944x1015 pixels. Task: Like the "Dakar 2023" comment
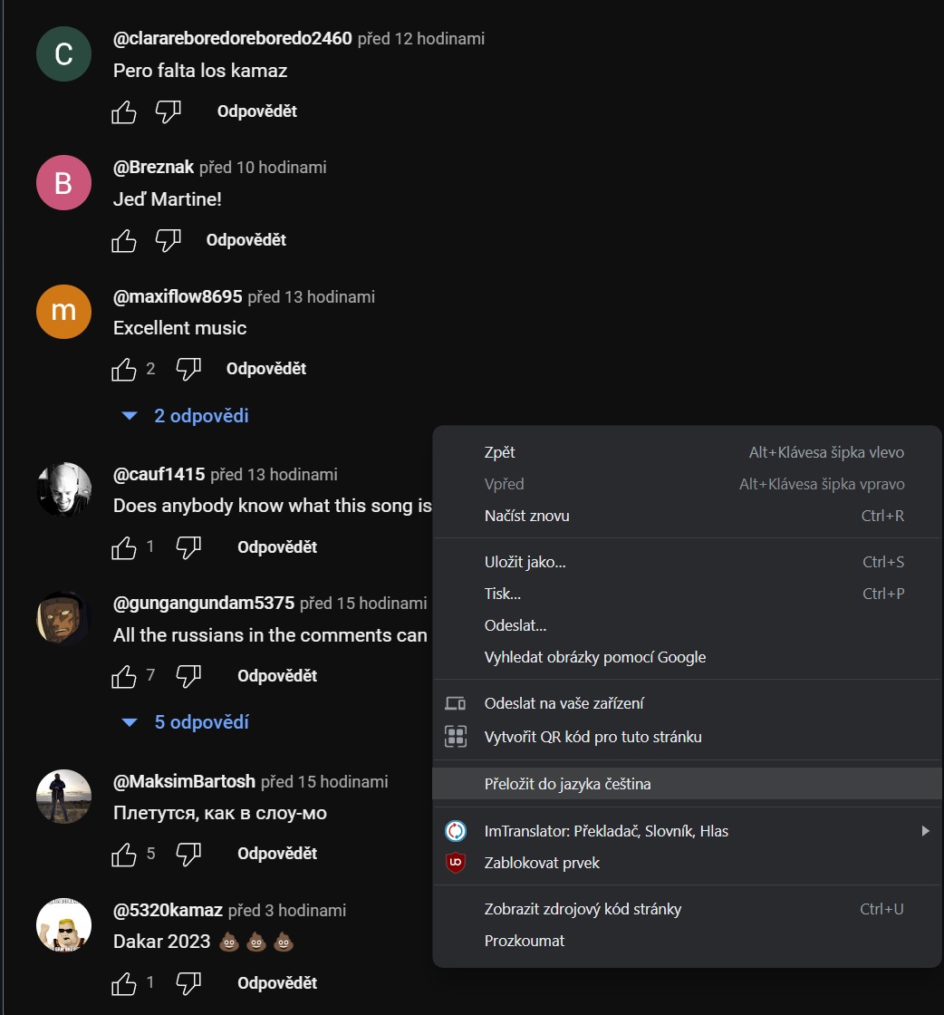pos(124,983)
